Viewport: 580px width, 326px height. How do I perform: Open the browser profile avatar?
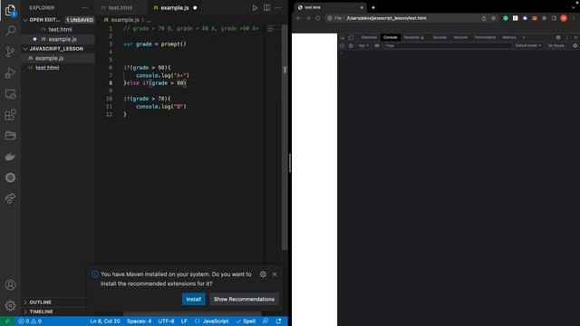(x=564, y=18)
